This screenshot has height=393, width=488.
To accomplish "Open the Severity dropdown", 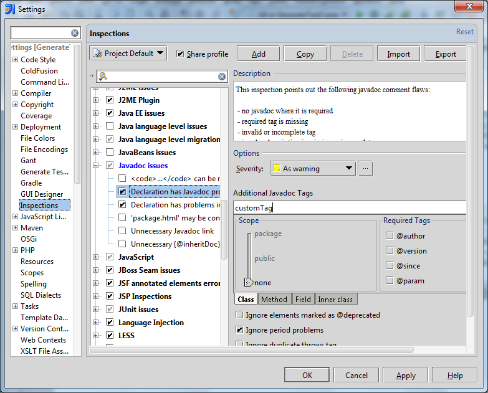I will [312, 169].
